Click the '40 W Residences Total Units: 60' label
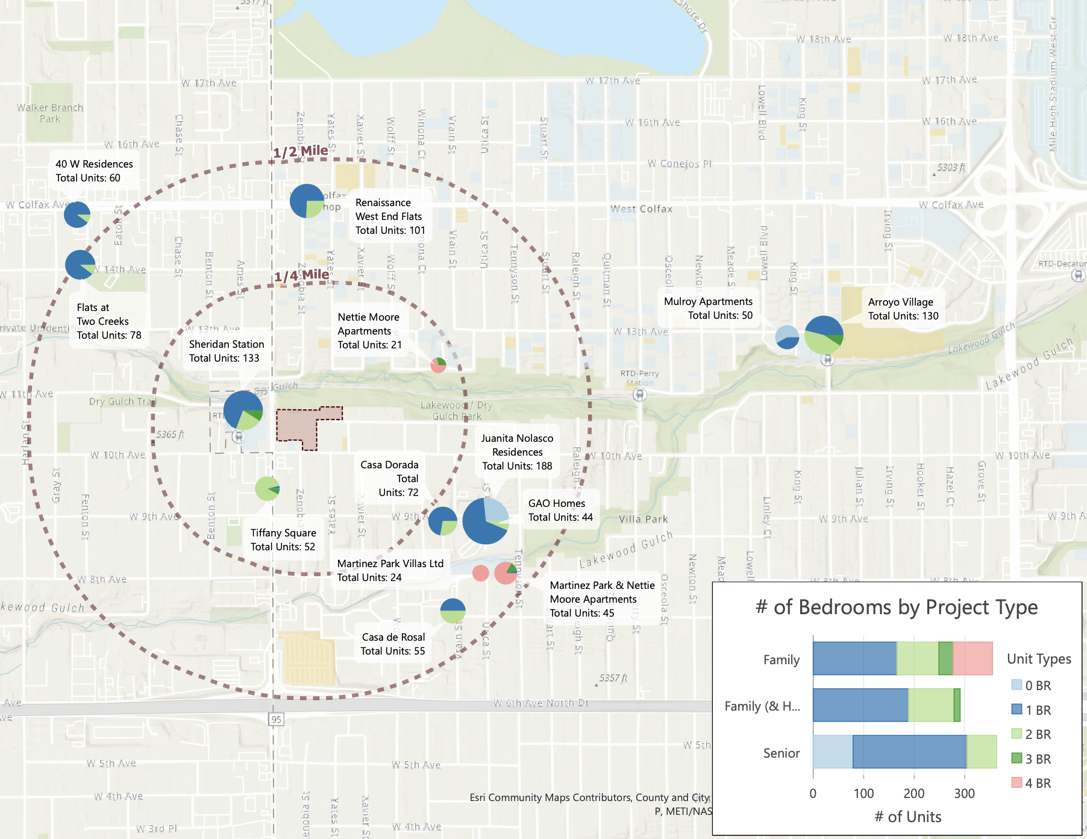Image resolution: width=1087 pixels, height=839 pixels. [x=94, y=171]
